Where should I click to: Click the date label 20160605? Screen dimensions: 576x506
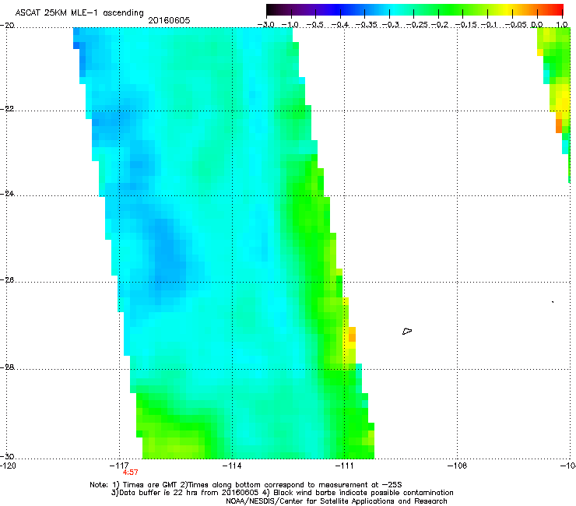[169, 20]
